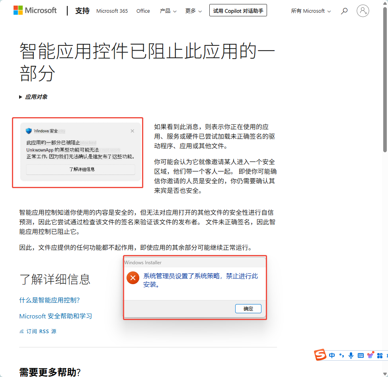Click the 需要更多帮助? heading

click(x=50, y=372)
